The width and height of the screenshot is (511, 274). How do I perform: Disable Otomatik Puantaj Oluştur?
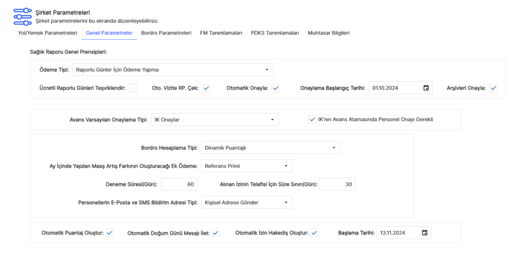[109, 233]
